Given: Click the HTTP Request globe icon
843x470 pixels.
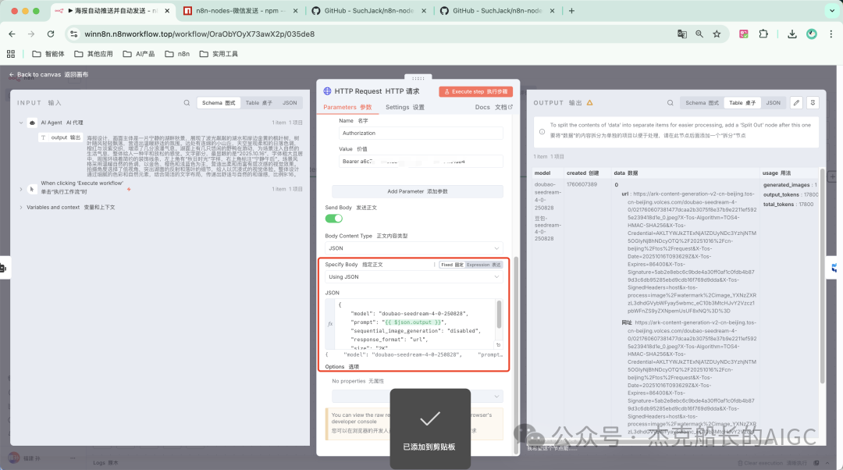Looking at the screenshot, I should click(x=327, y=91).
